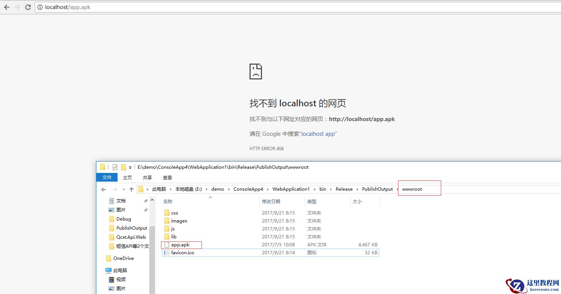Expand the recent locations dropdown chevron
Screen dimensions: 561x294
(x=123, y=189)
